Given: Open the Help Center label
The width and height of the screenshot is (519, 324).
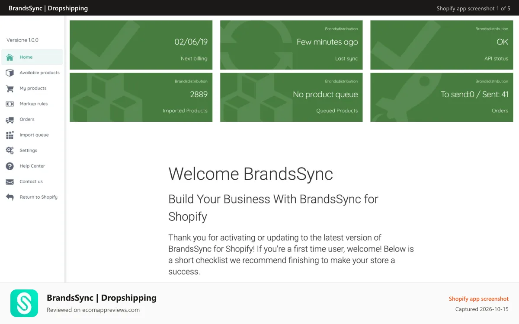Looking at the screenshot, I should [32, 166].
